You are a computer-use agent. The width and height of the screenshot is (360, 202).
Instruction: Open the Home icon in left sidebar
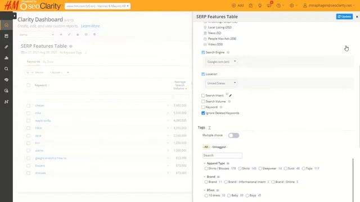pyautogui.click(x=6, y=25)
